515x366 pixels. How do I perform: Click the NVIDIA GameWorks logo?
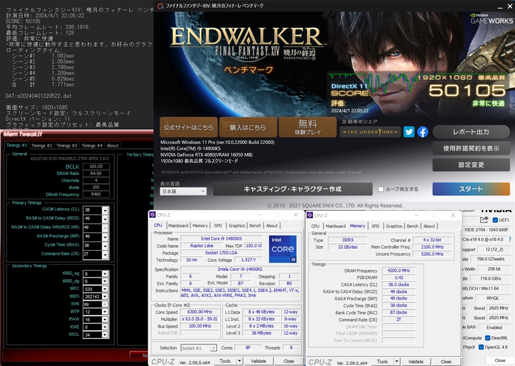[491, 19]
